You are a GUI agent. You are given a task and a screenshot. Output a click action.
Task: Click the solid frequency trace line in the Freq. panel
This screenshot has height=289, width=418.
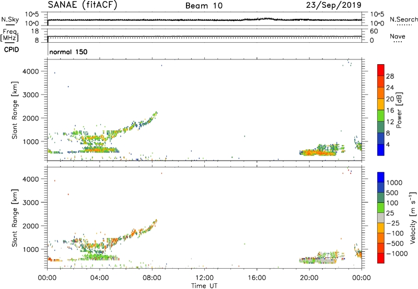click(205, 36)
